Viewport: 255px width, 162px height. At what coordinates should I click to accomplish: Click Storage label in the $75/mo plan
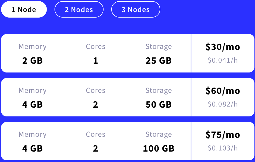pos(159,135)
